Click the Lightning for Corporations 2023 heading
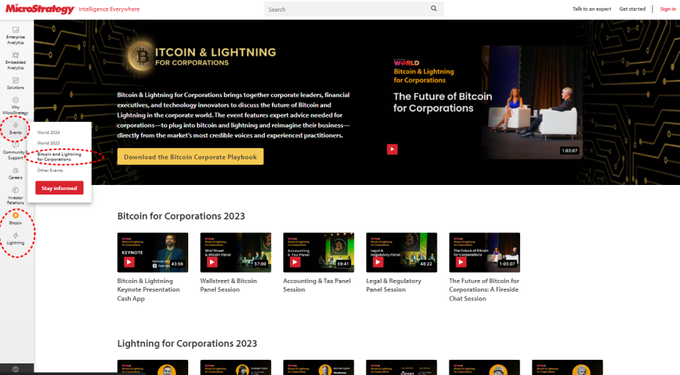Viewport: 680px width, 375px height. pyautogui.click(x=187, y=343)
